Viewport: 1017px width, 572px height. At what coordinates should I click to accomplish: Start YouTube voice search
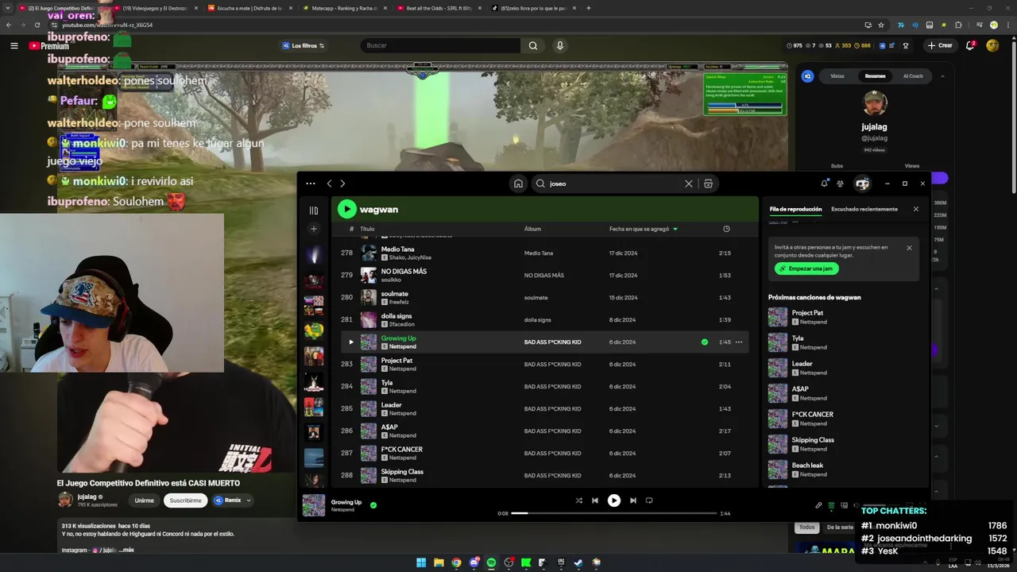point(560,45)
